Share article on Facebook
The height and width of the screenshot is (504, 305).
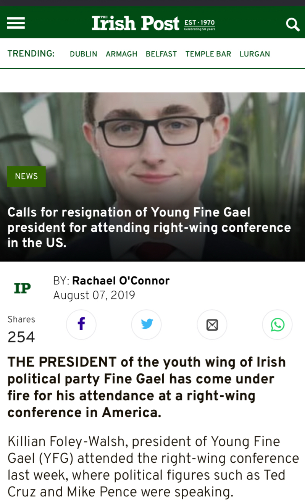pyautogui.click(x=81, y=325)
